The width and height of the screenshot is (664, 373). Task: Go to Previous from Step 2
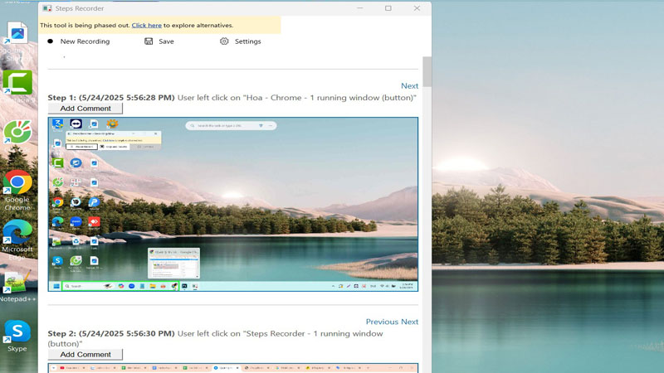[x=382, y=322]
